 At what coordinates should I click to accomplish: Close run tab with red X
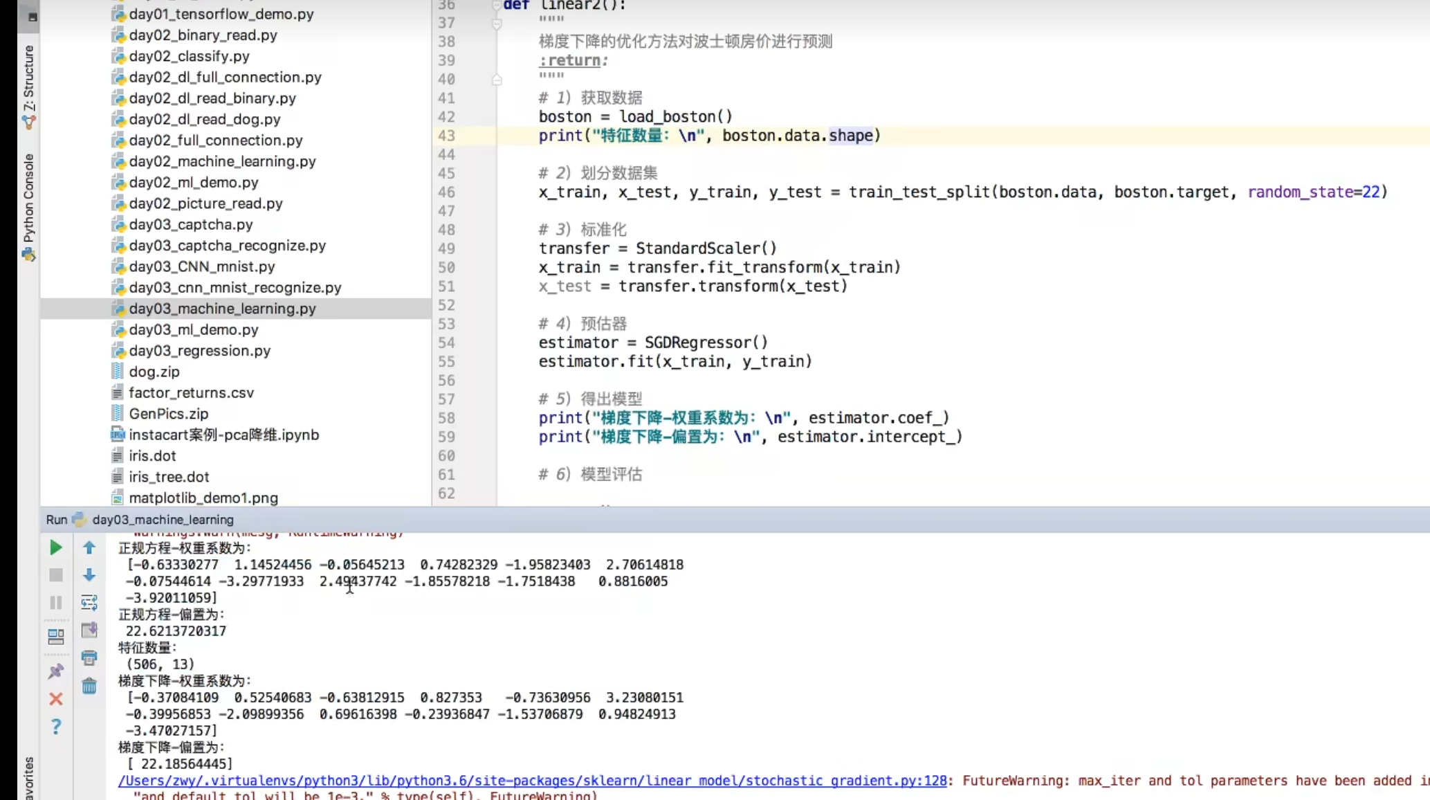pos(56,699)
